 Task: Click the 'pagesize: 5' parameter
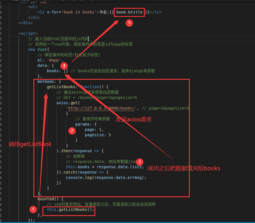tap(98, 135)
